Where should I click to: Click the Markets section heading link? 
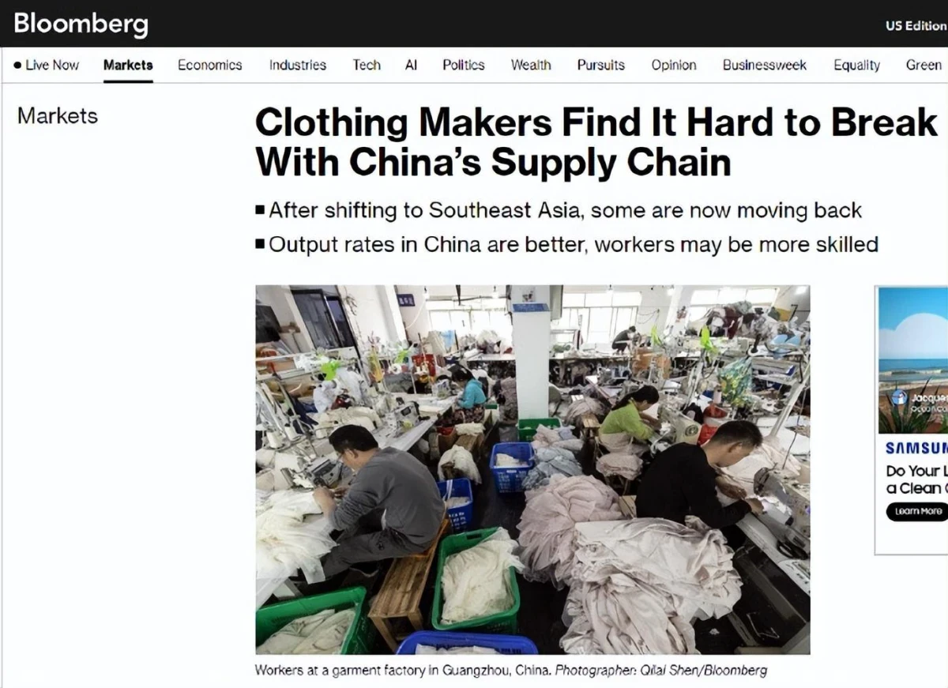click(x=58, y=116)
